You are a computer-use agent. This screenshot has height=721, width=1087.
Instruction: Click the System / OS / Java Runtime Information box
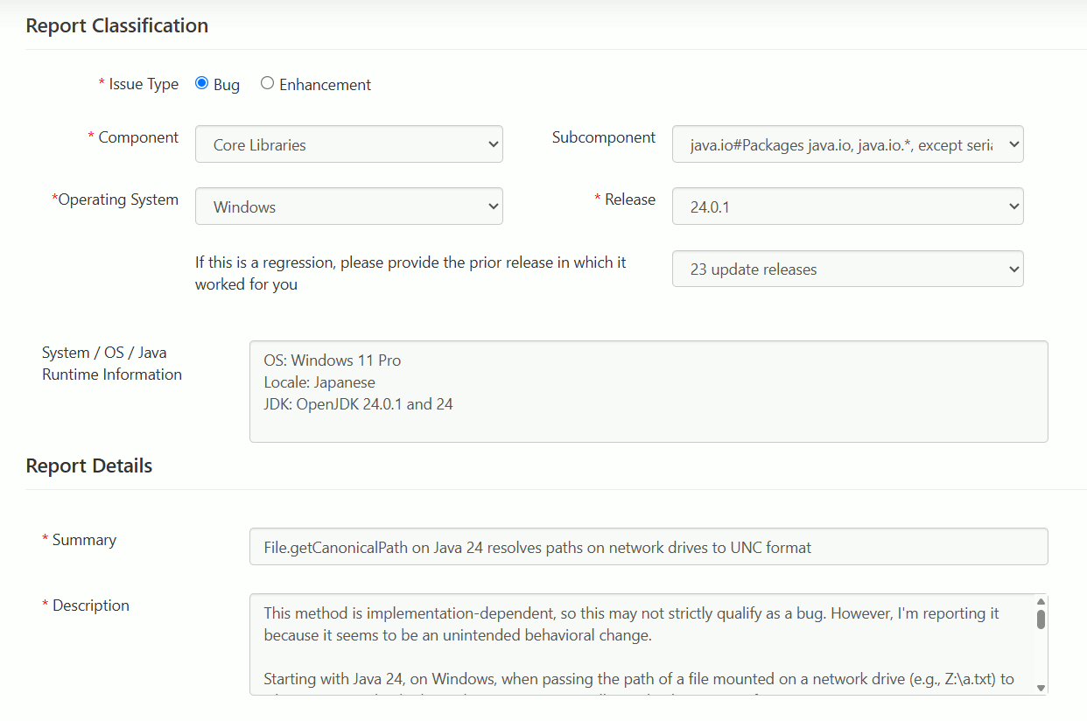(x=648, y=391)
